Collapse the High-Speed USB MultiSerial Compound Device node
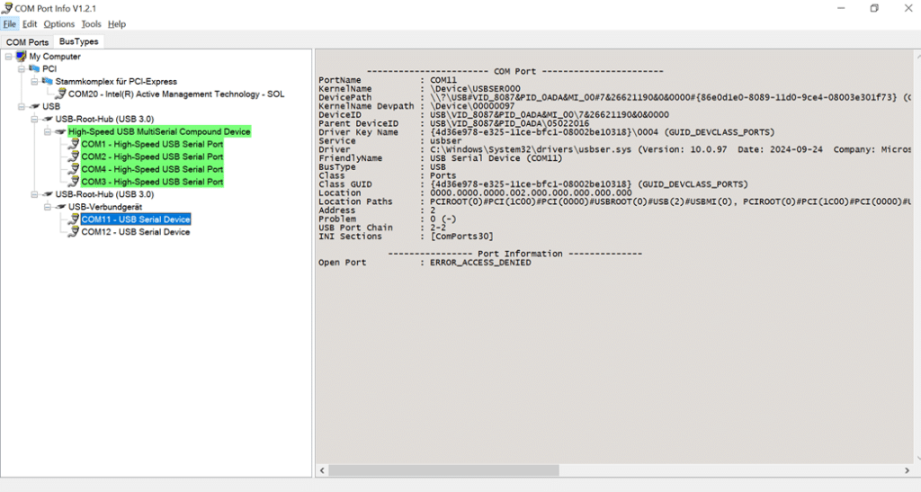The width and height of the screenshot is (921, 492). [x=48, y=131]
